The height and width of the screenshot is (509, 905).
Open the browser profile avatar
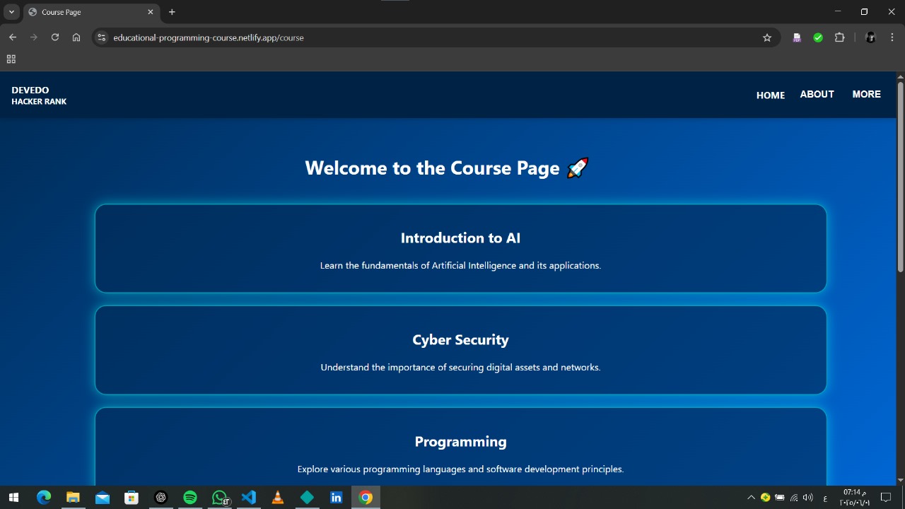pos(870,37)
